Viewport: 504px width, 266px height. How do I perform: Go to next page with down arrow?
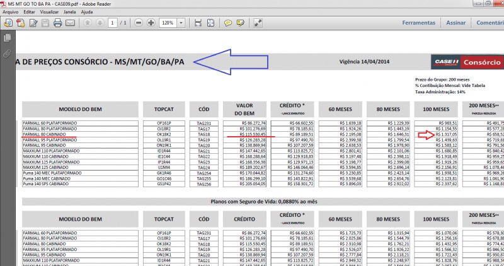pyautogui.click(x=100, y=23)
